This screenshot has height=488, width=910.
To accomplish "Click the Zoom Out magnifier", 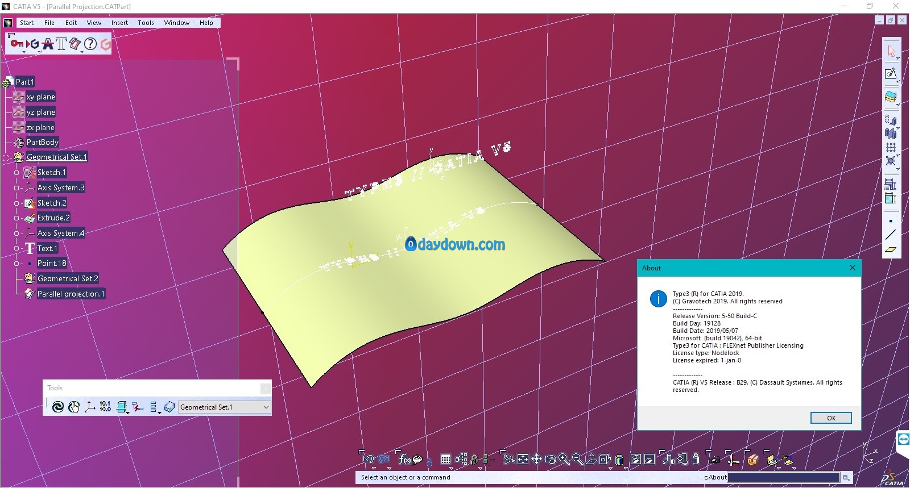I will [577, 459].
